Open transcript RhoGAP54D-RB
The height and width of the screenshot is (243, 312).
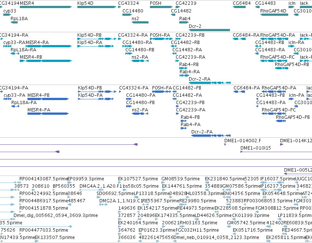(x=292, y=65)
